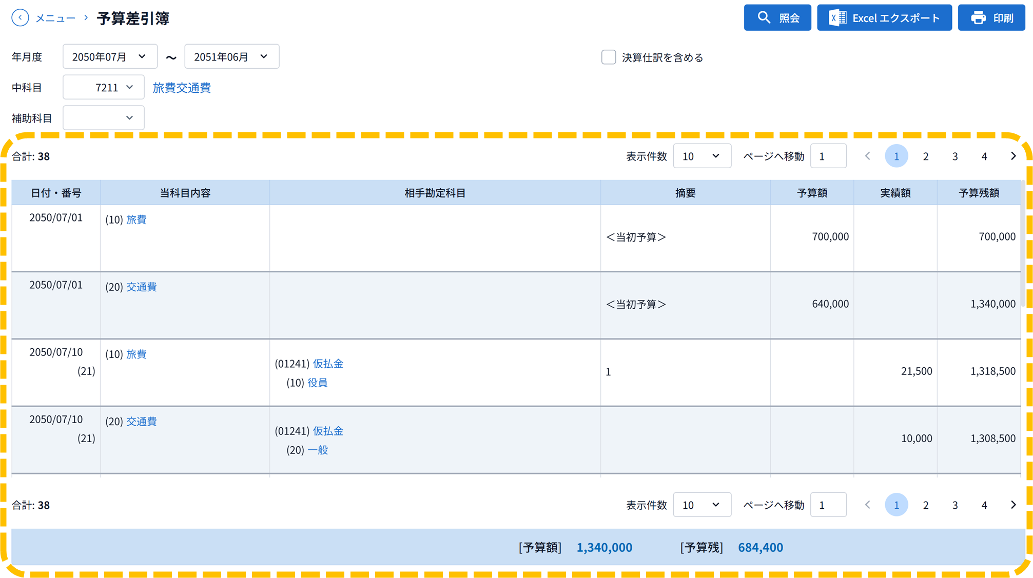Open 旅費 link in 21,500 row
1033x578 pixels.
pyautogui.click(x=137, y=354)
